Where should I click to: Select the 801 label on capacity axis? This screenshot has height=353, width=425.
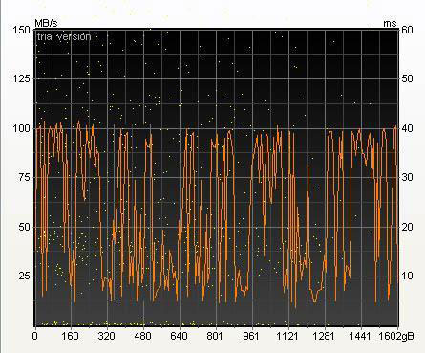215,336
